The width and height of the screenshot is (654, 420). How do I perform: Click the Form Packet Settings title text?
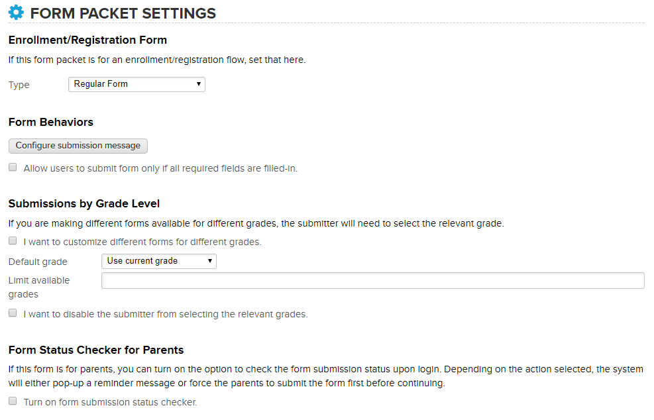tap(123, 13)
